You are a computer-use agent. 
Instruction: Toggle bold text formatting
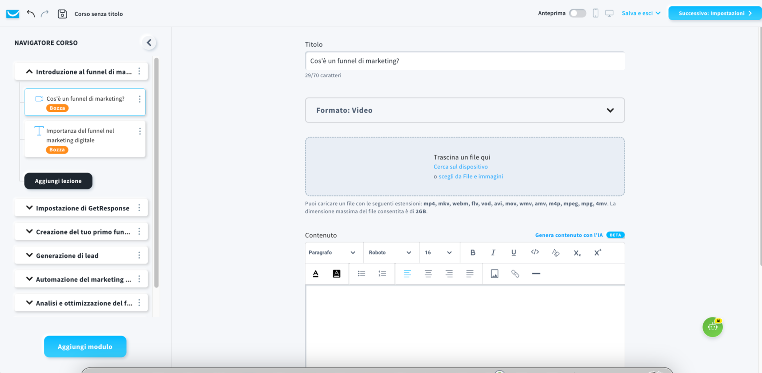(472, 252)
